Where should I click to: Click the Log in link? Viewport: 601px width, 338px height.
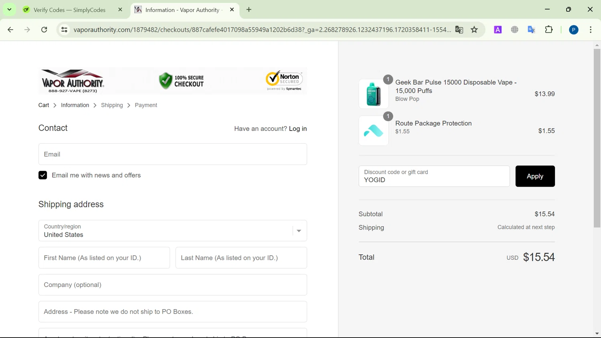click(298, 129)
